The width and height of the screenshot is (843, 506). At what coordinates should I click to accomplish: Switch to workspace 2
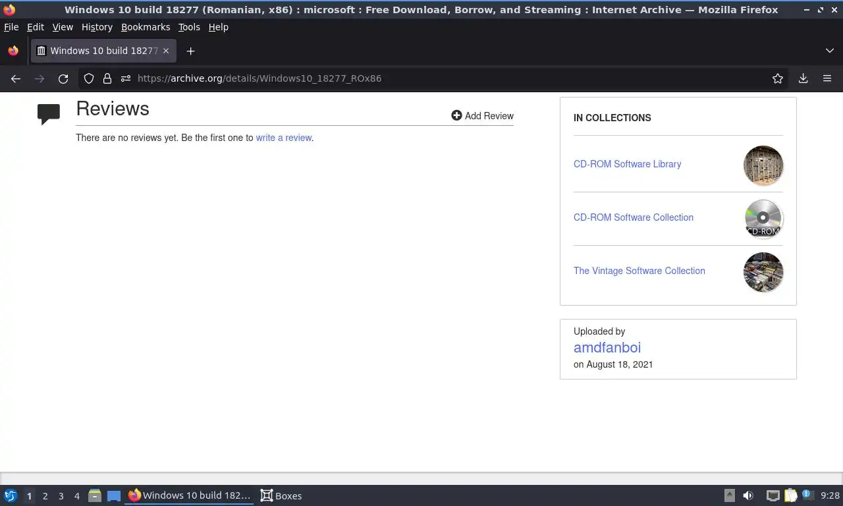(45, 496)
